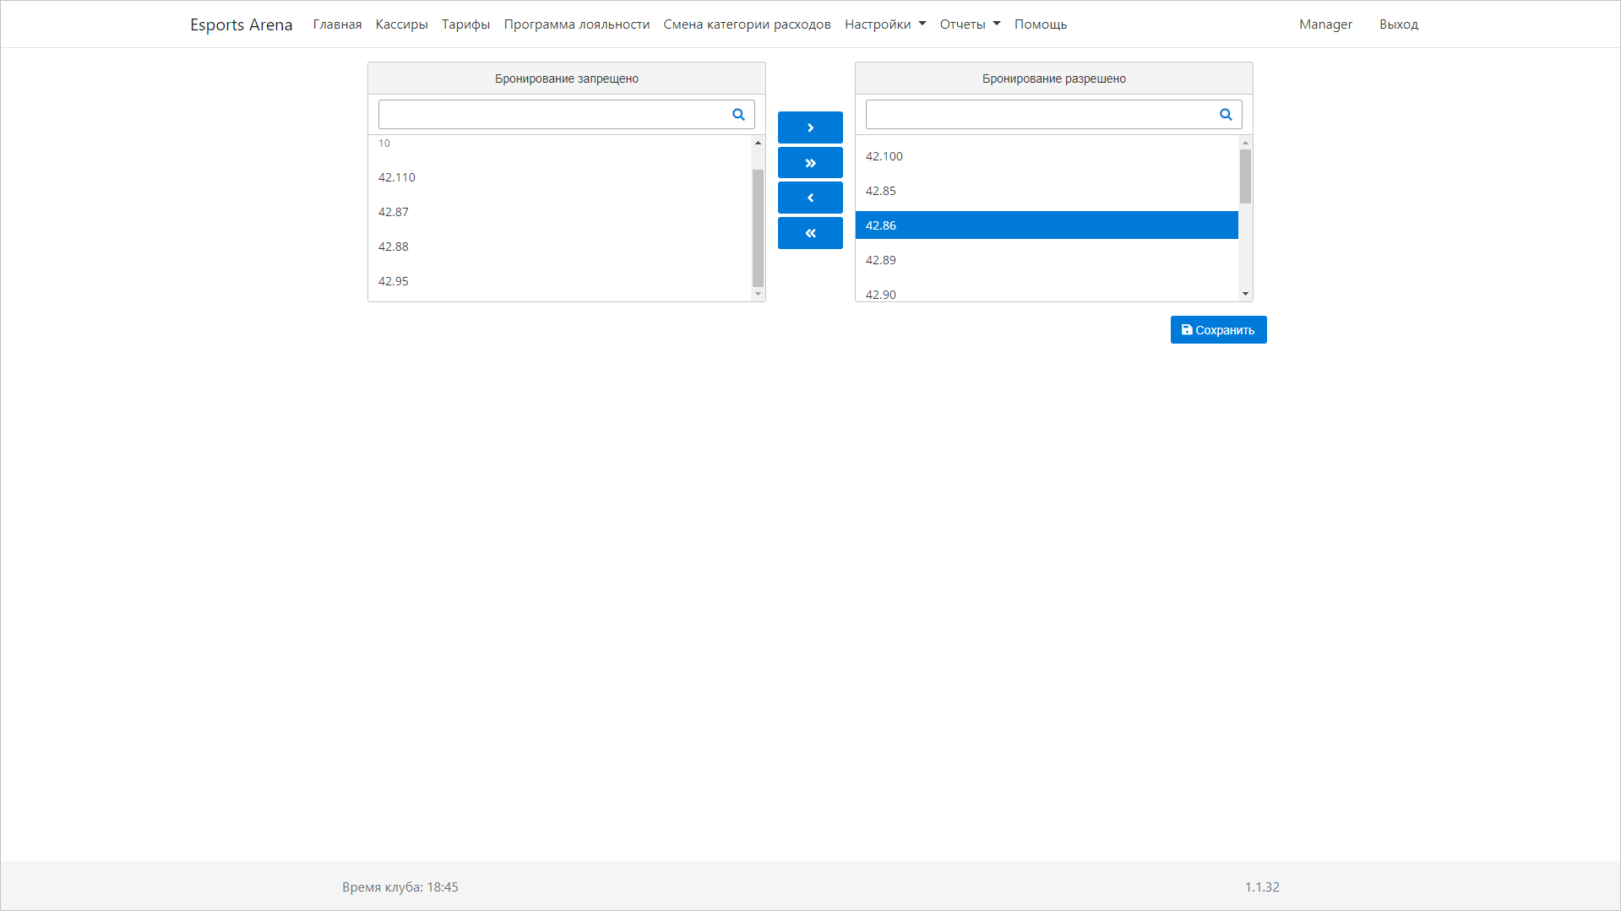Open the Кассиры menu item

click(401, 24)
